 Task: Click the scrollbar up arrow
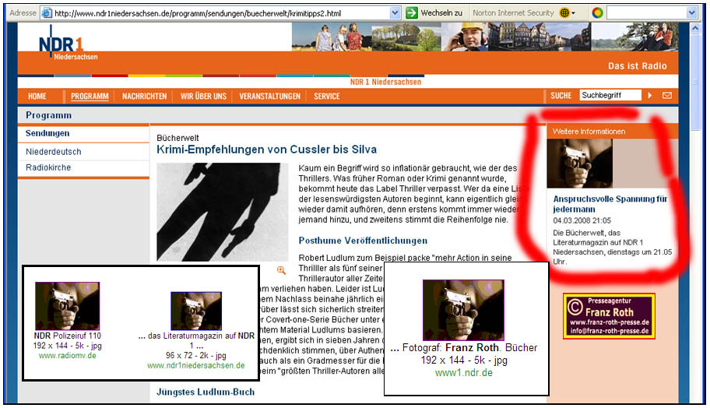tap(695, 29)
